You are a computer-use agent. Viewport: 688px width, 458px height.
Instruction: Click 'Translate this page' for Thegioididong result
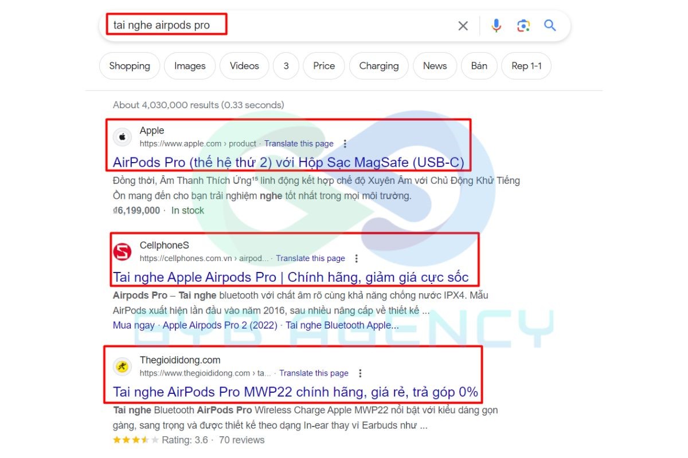click(314, 373)
